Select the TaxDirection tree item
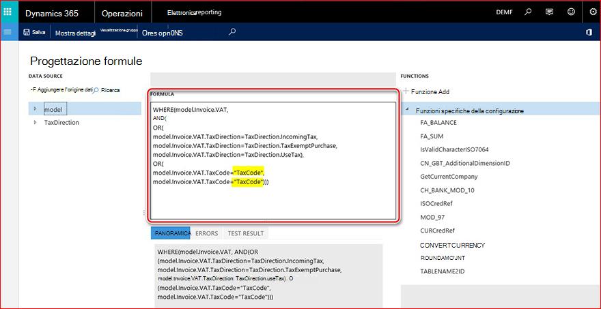The image size is (601, 309). point(61,123)
